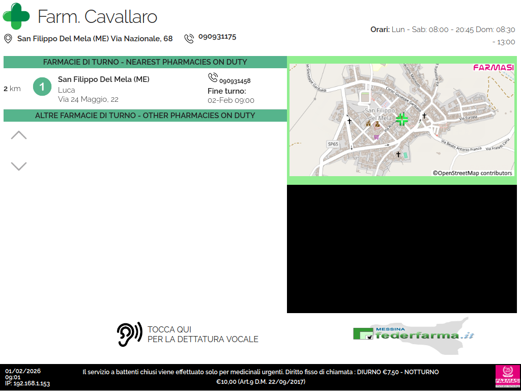Screen dimensions: 521x391
Task: Click the black panel below the map
Action: coord(401,249)
